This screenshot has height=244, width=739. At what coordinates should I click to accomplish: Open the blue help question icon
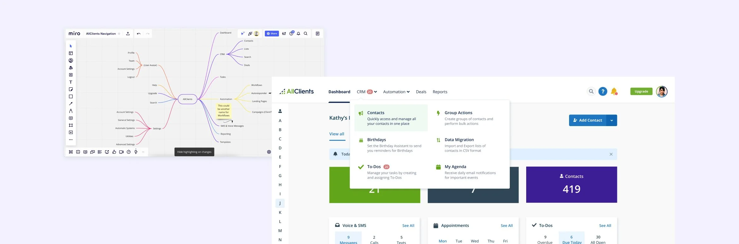[x=603, y=91]
